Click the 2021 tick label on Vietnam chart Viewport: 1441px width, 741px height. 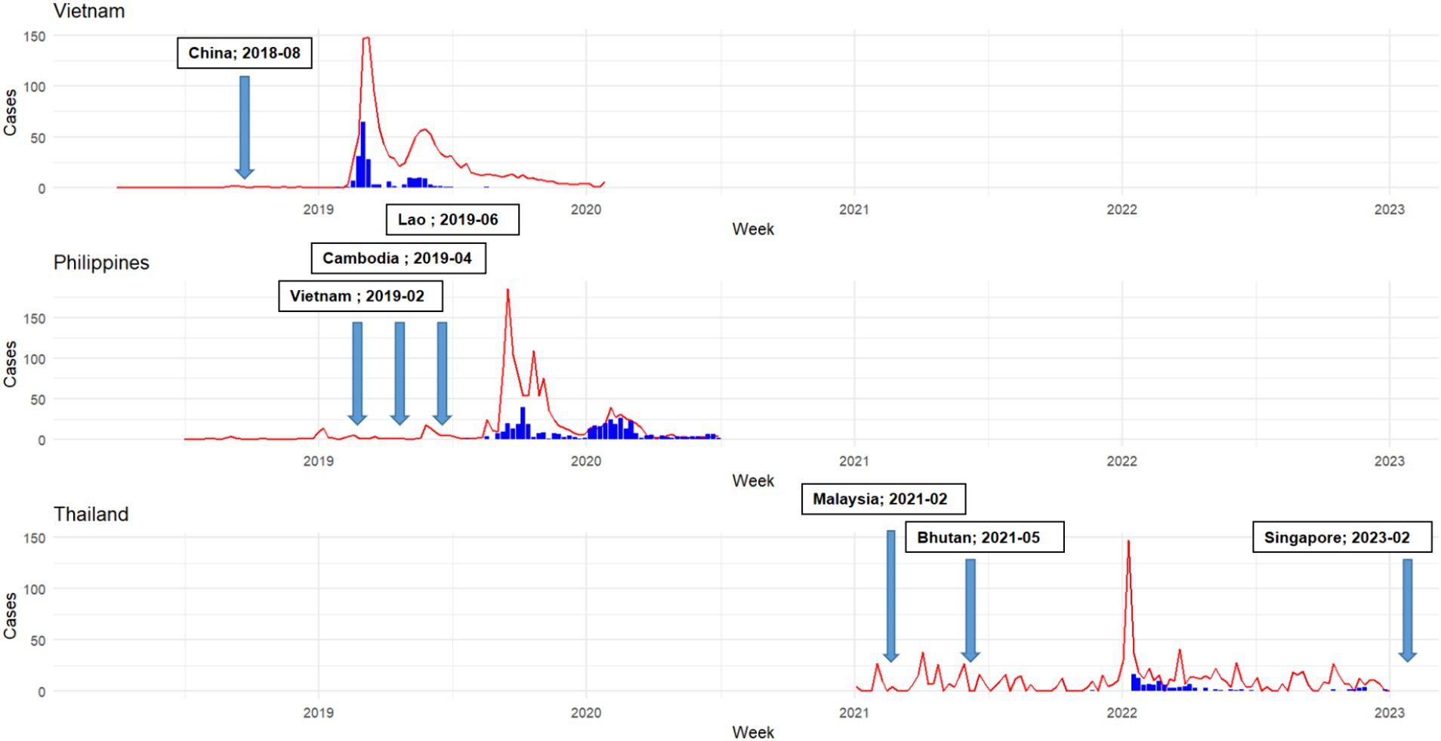(854, 209)
